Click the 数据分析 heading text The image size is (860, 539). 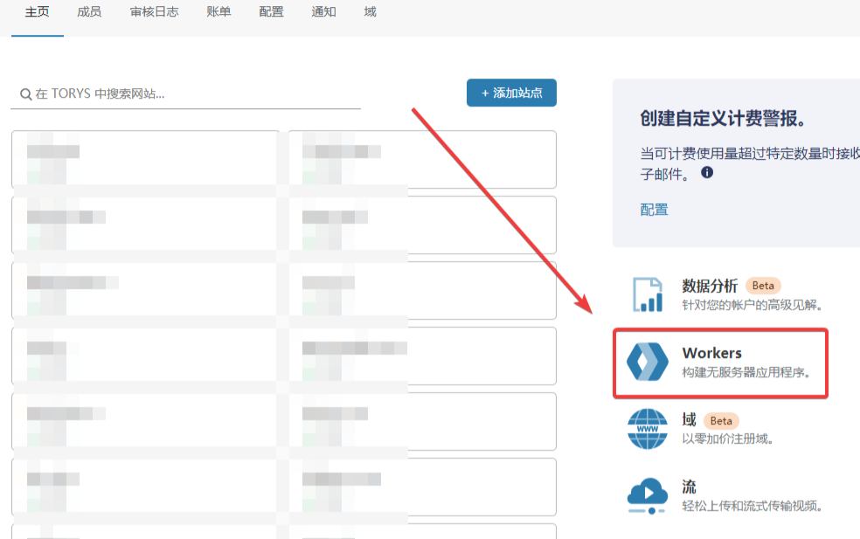(x=710, y=286)
